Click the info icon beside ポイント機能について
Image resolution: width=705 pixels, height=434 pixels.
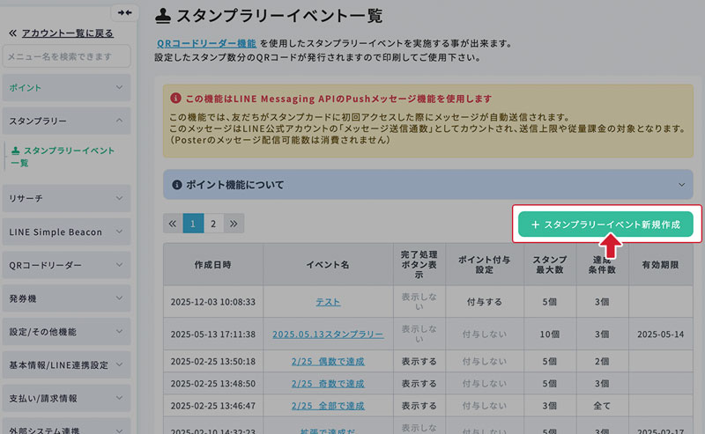point(176,185)
